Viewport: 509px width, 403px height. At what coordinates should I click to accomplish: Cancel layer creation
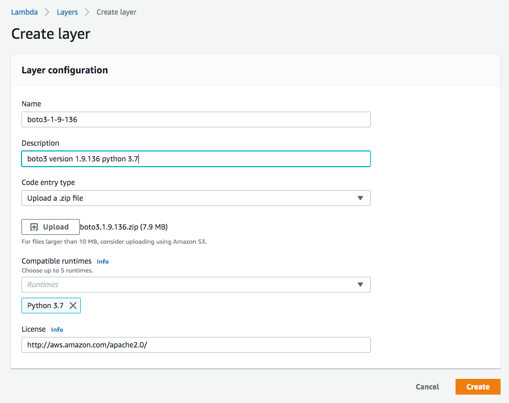(x=427, y=387)
